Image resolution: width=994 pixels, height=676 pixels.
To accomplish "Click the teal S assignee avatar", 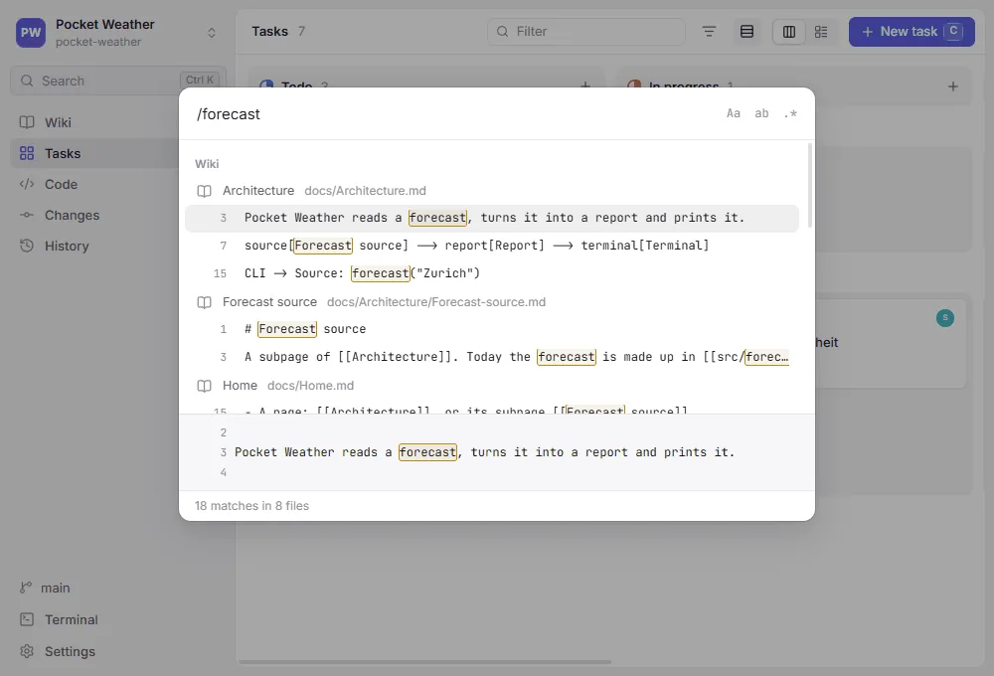I will pos(944,318).
